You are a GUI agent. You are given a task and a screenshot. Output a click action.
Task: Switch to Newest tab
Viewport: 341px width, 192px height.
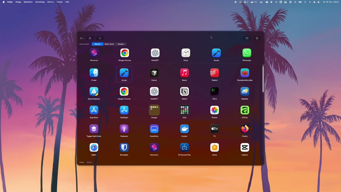click(121, 44)
